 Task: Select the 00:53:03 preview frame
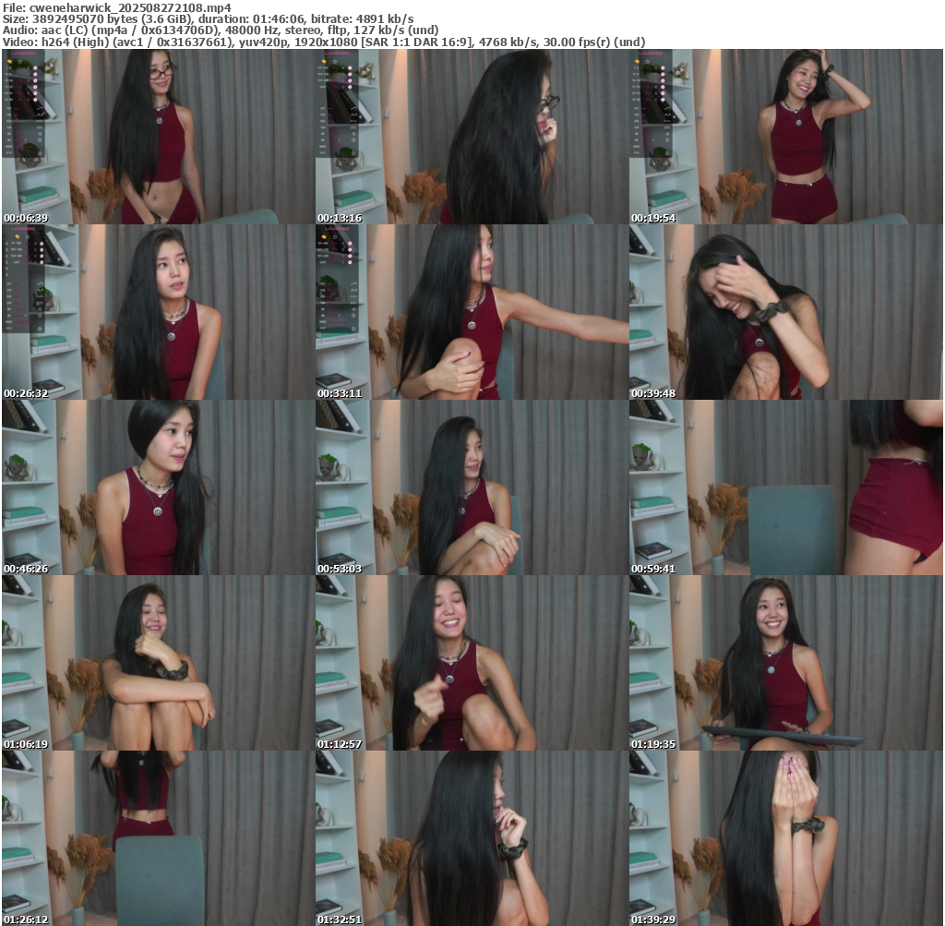point(472,487)
